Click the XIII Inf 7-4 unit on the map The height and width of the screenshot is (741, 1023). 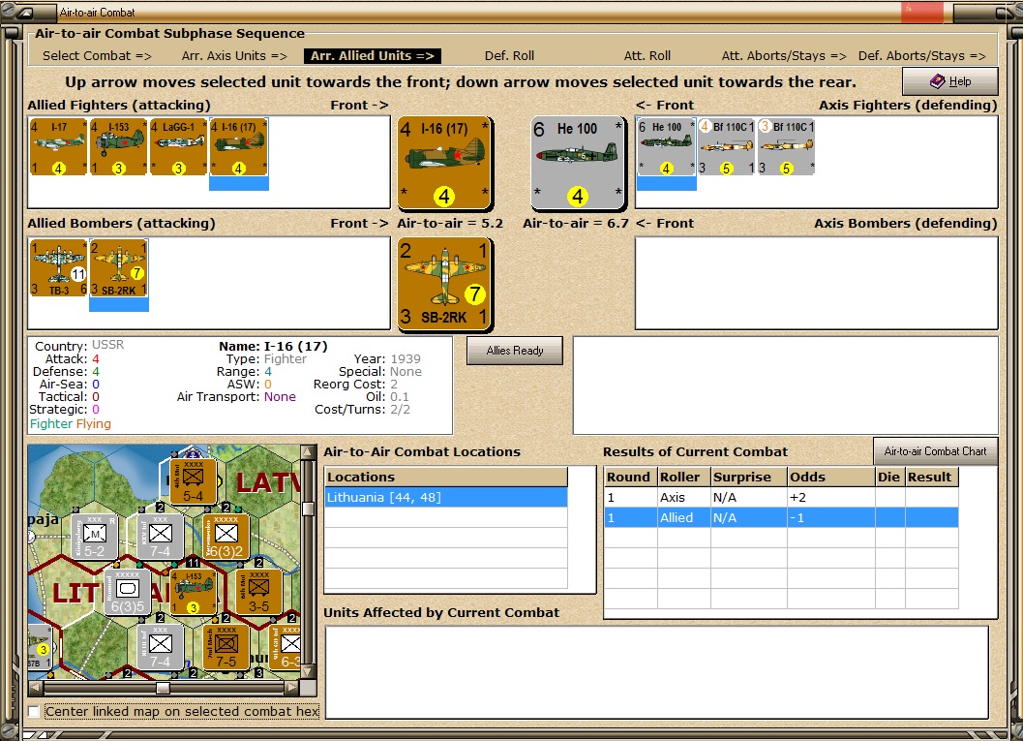[x=161, y=648]
